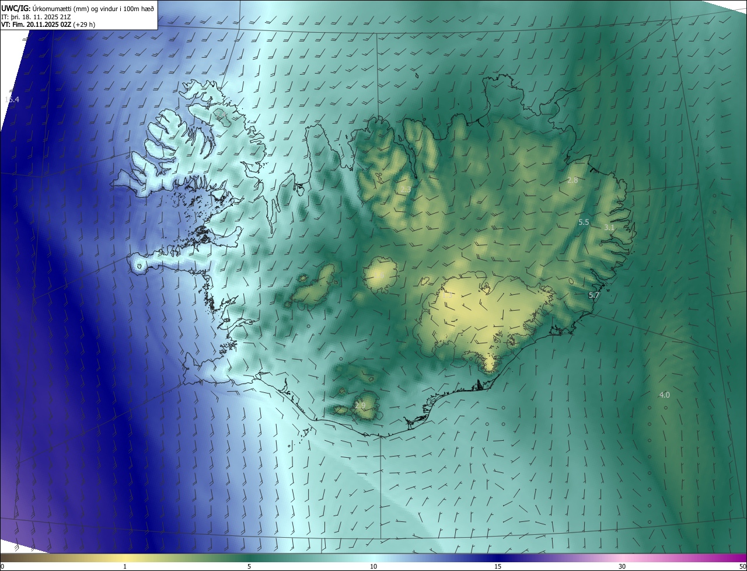Click the 'VT: Fim. 20.11.2025 02Z (+29 h)' line

48,25
